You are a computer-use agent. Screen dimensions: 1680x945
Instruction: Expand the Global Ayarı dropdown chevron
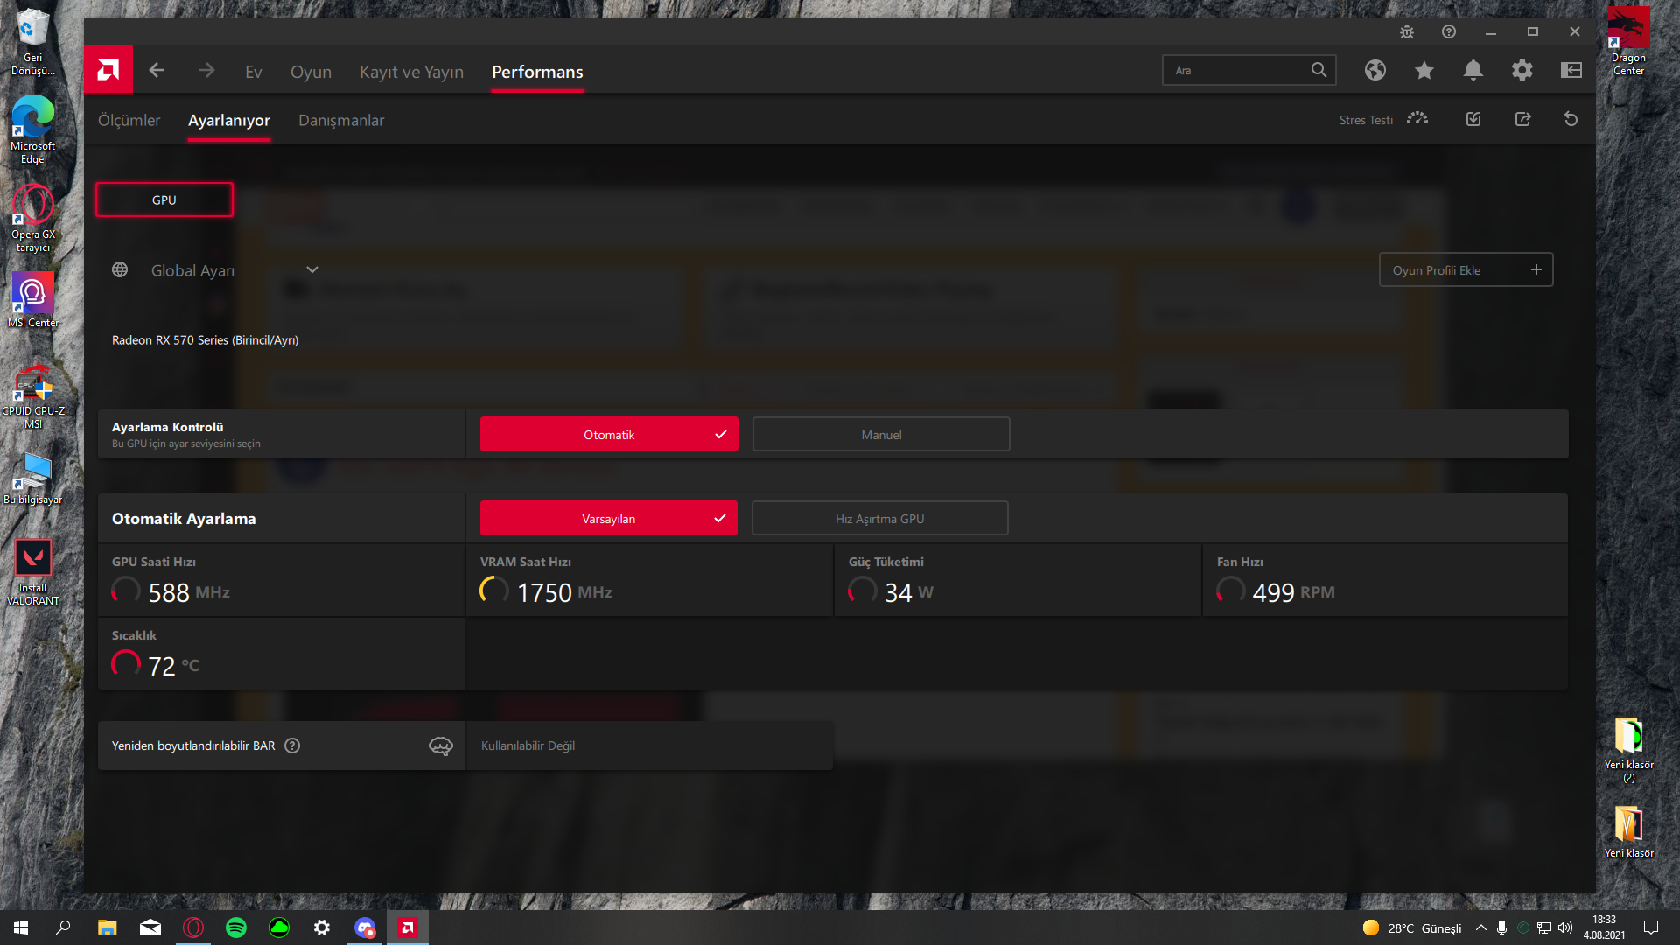pyautogui.click(x=312, y=270)
